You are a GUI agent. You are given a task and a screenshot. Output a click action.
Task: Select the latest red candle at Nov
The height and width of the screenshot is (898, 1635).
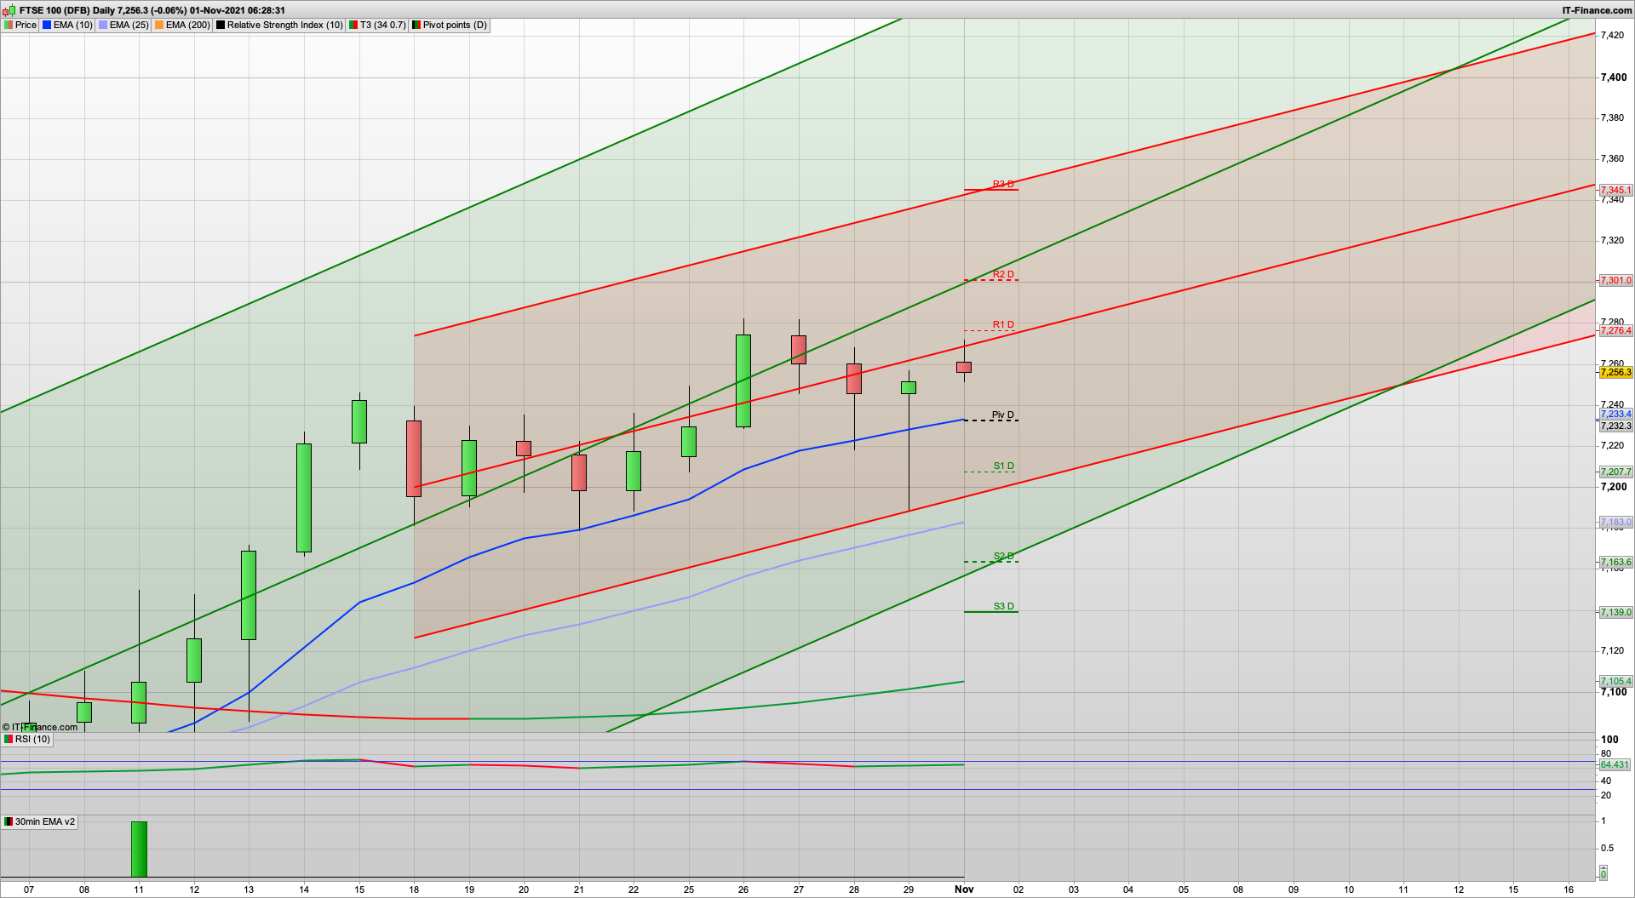point(964,367)
